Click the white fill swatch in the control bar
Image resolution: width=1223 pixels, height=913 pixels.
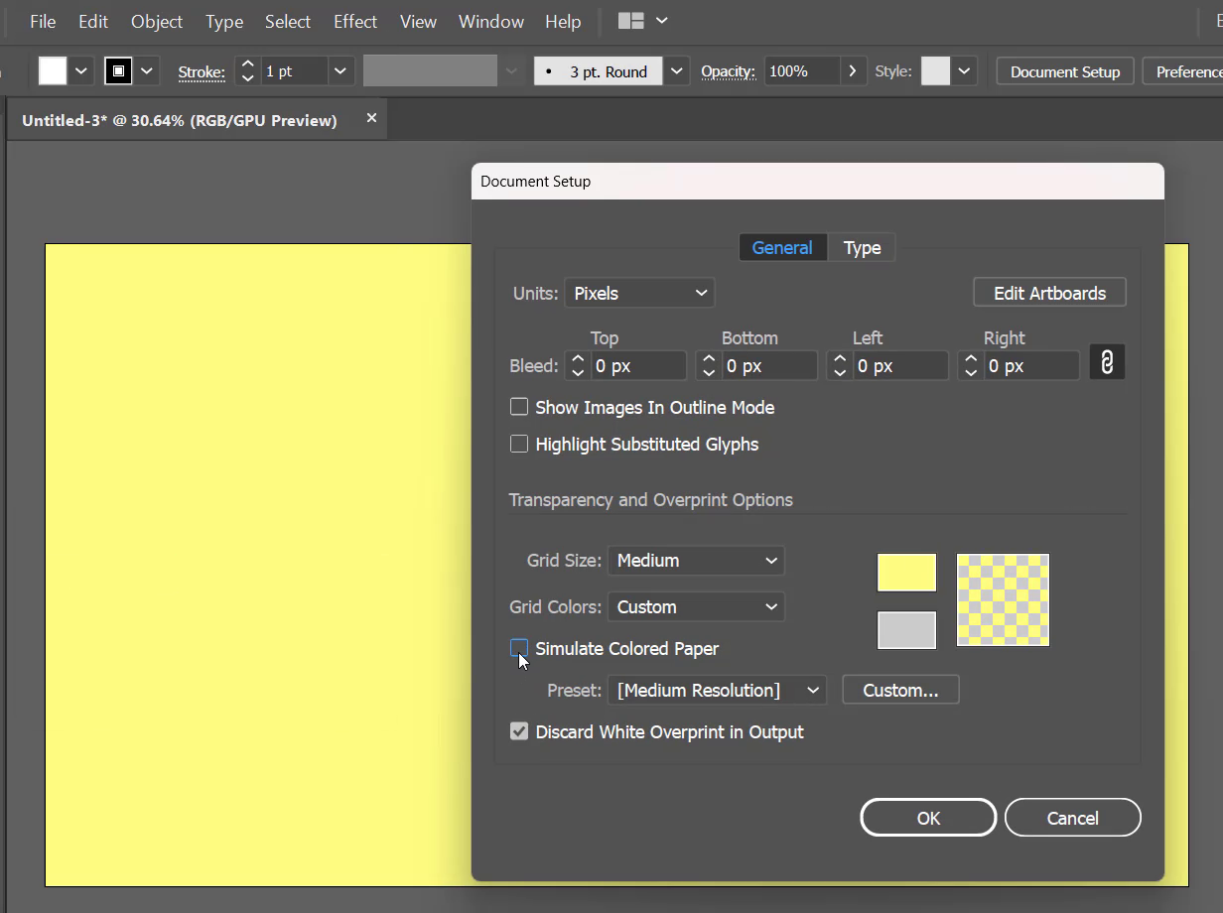54,70
